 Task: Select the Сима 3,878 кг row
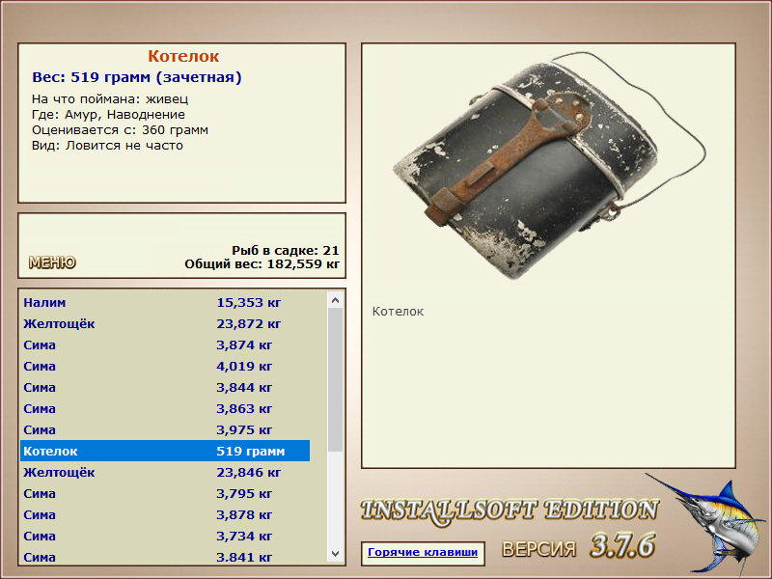click(x=165, y=514)
